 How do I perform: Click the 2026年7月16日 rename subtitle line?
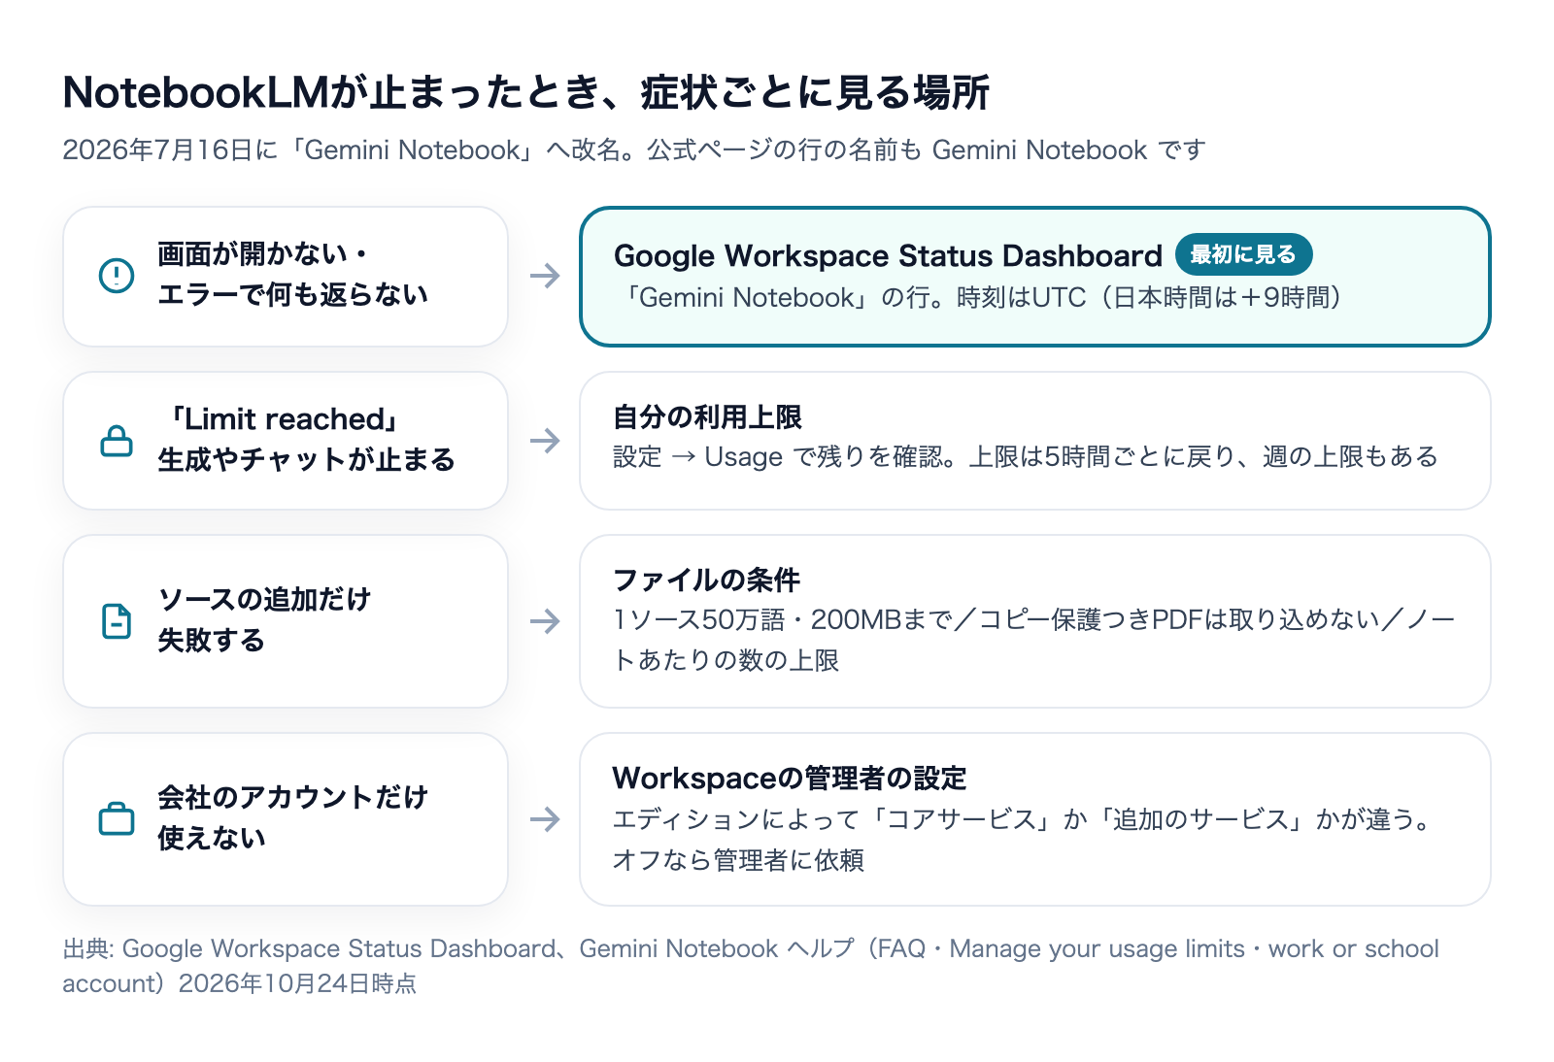634,149
